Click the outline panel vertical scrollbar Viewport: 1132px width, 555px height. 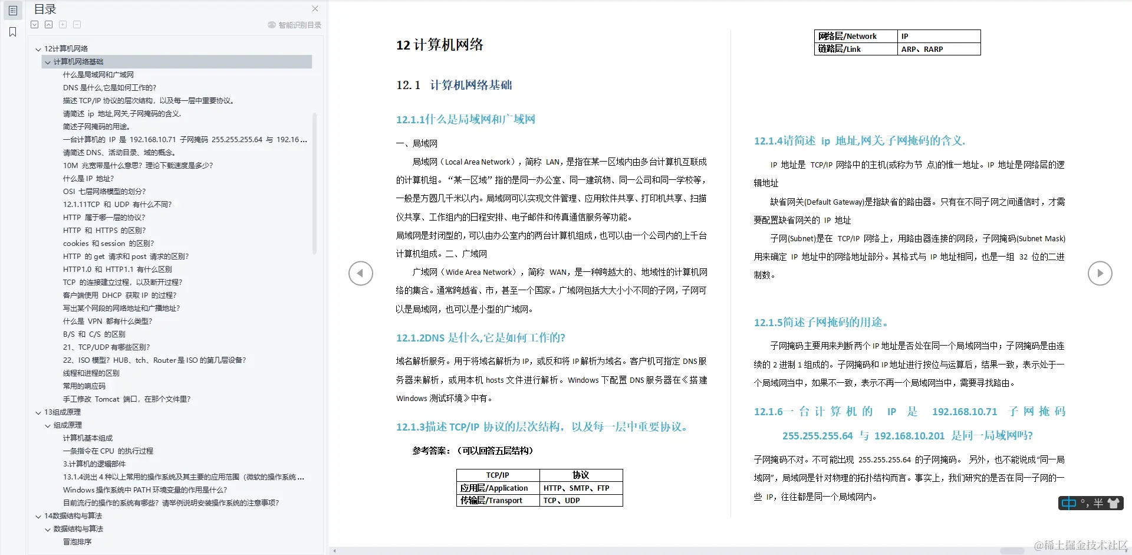point(314,183)
